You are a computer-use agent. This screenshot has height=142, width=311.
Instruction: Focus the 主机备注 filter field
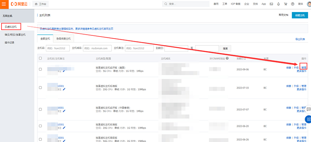coord(139,48)
